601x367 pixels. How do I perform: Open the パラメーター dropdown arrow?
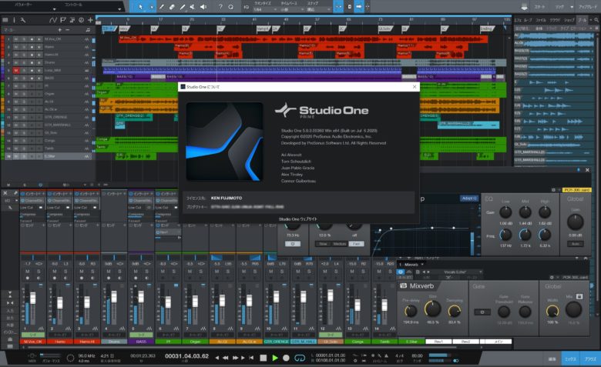point(54,8)
